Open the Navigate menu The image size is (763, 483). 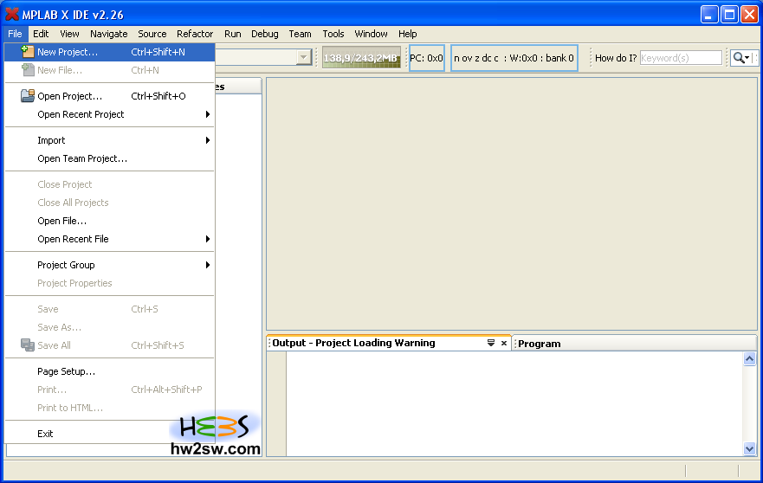(109, 34)
